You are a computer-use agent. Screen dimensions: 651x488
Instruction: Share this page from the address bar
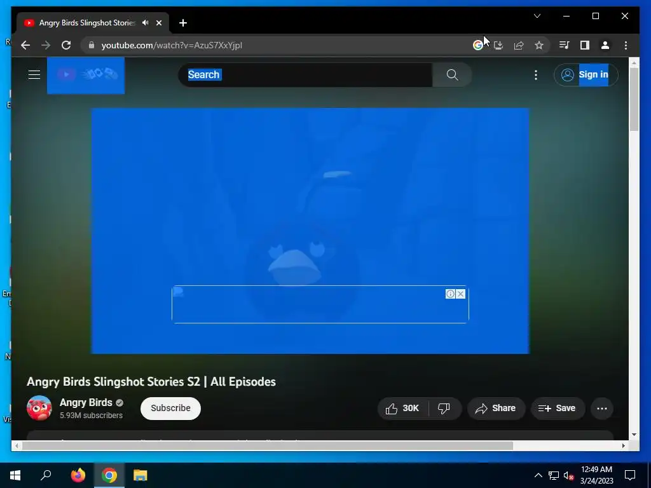(519, 45)
